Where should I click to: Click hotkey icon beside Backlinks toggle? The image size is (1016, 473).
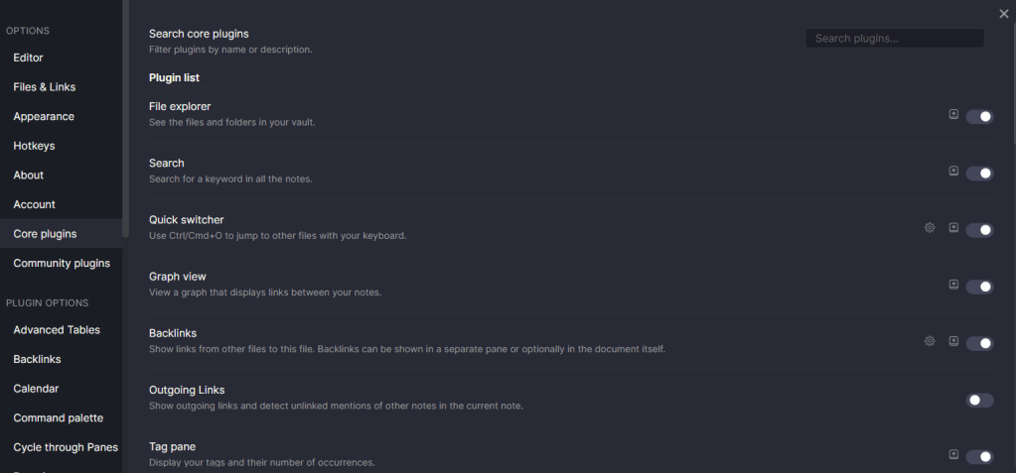coord(953,341)
